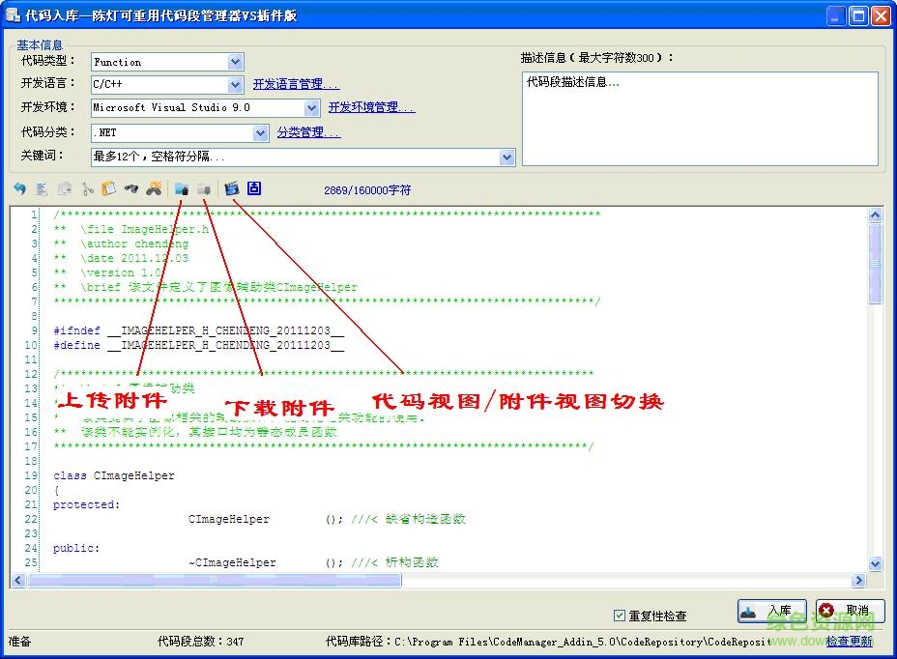Click the upload attachment folder icon
897x659 pixels.
(181, 189)
